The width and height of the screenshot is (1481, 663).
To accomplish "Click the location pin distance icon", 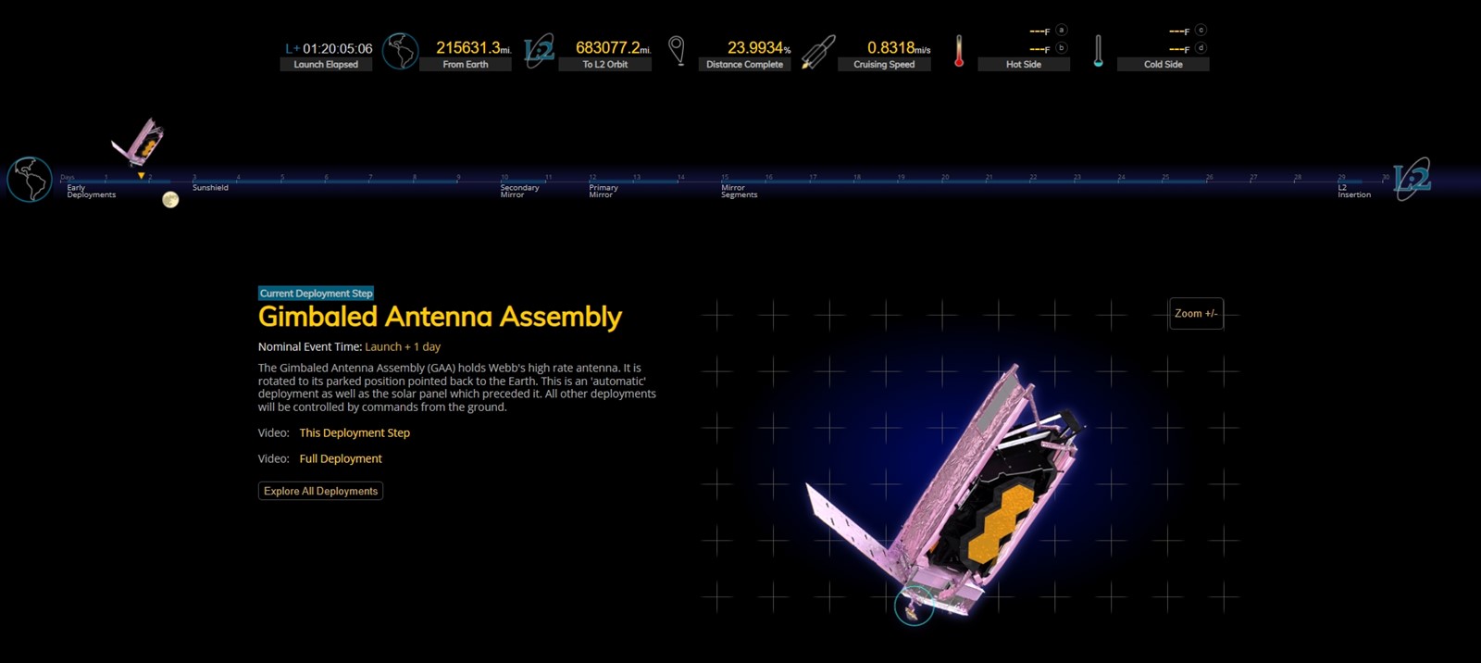I will (x=677, y=50).
